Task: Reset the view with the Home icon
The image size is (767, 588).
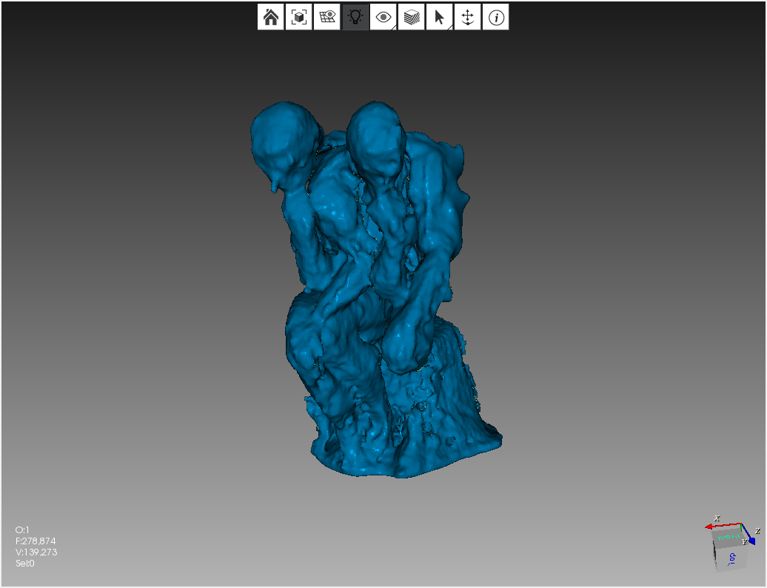Action: [x=270, y=17]
